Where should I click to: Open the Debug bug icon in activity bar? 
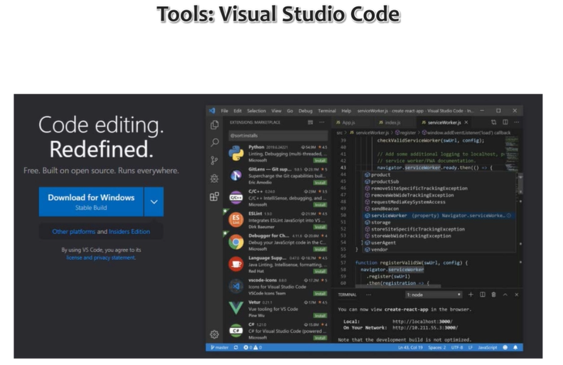pyautogui.click(x=215, y=179)
